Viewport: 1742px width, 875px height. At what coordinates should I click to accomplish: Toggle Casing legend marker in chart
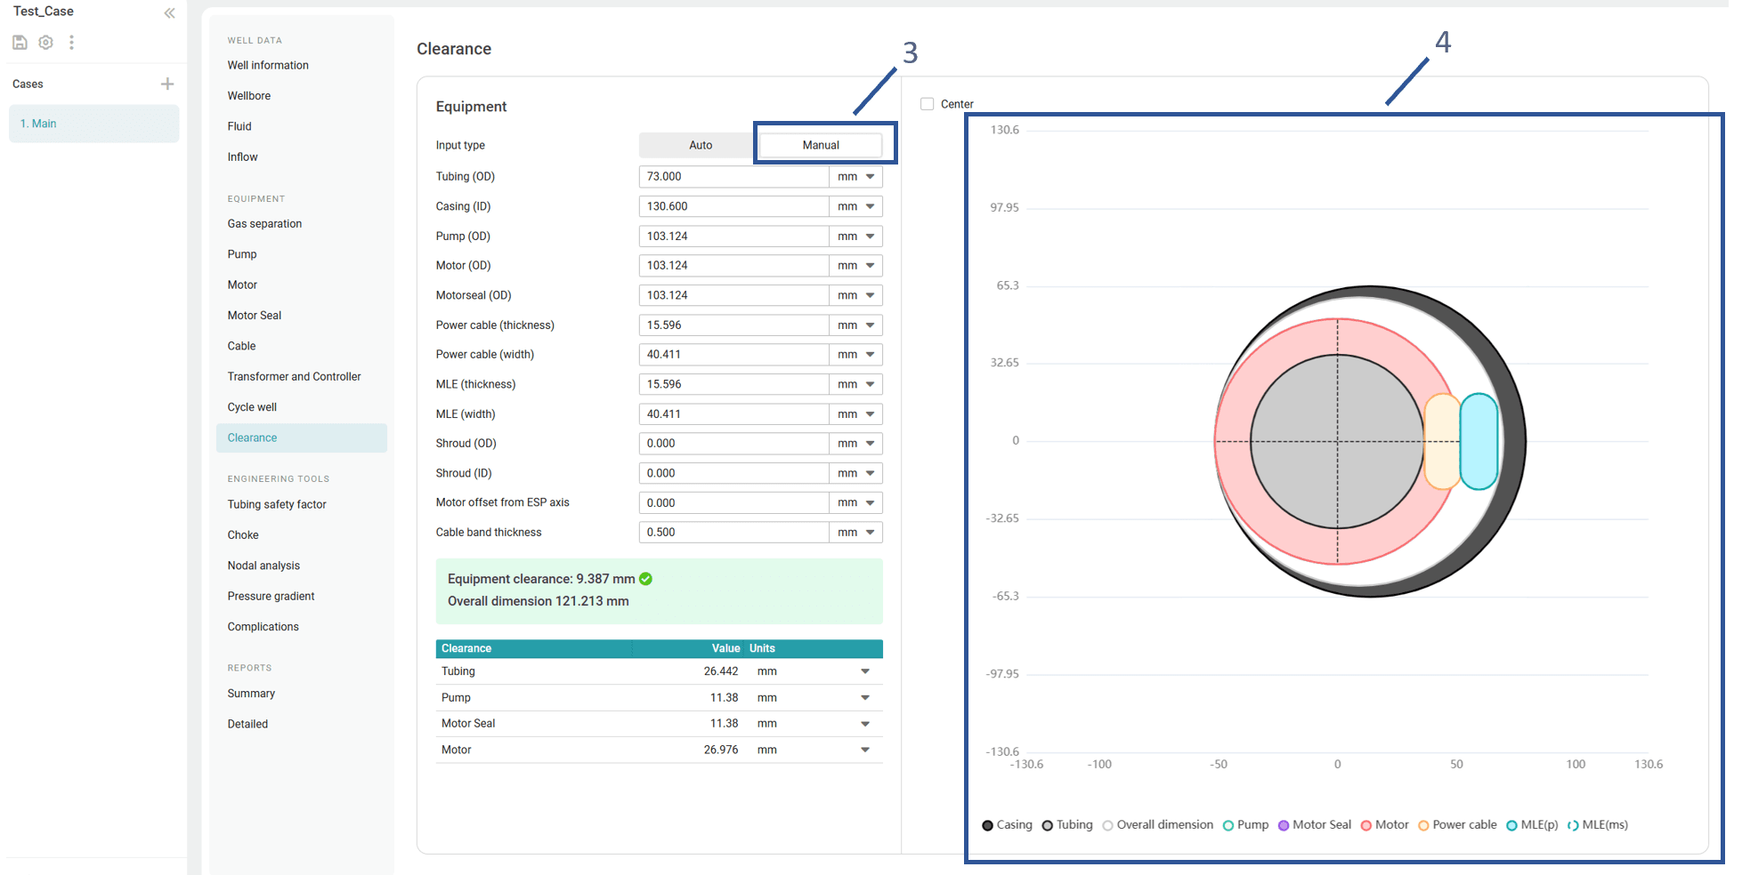[987, 825]
